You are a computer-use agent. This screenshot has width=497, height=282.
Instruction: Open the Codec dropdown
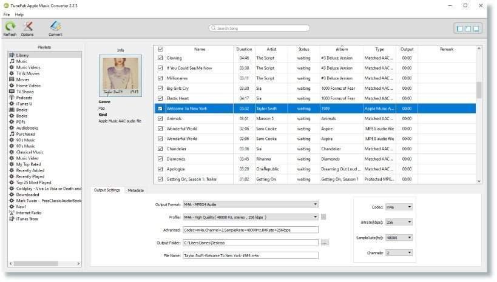399,207
